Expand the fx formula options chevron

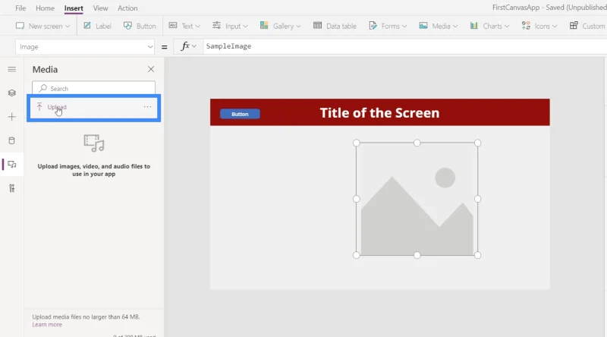coord(194,46)
